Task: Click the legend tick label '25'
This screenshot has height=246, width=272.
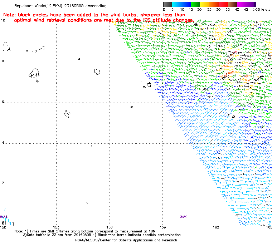Action: point(209,10)
